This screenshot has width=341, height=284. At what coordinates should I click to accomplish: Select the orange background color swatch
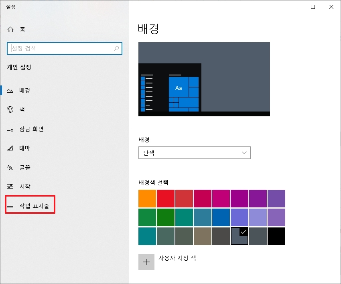tap(146, 198)
